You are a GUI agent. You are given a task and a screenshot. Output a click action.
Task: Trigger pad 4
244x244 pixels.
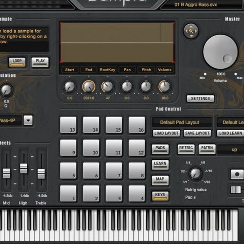[137, 193]
